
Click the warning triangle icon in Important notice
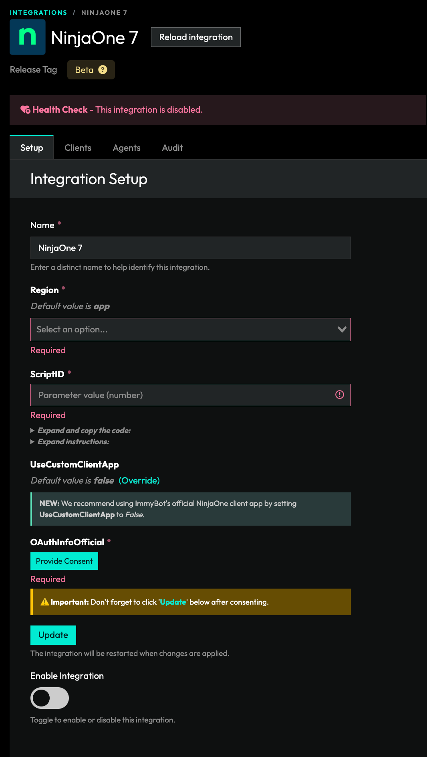coord(44,602)
